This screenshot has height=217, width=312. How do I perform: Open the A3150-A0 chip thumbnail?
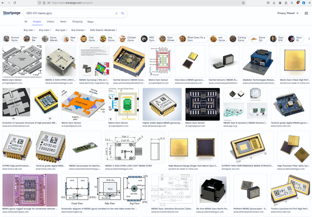click(50, 147)
